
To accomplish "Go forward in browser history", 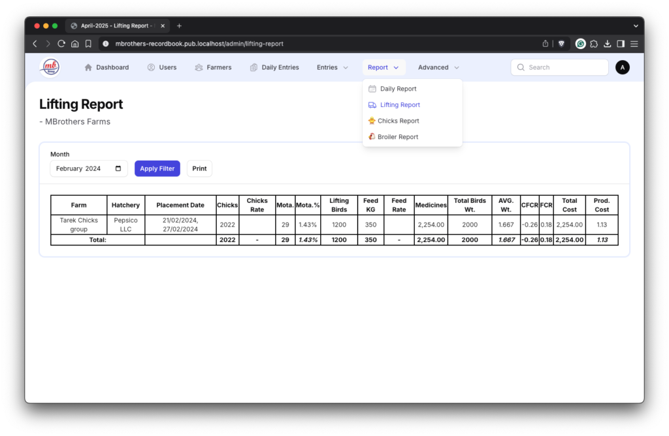I will 48,44.
